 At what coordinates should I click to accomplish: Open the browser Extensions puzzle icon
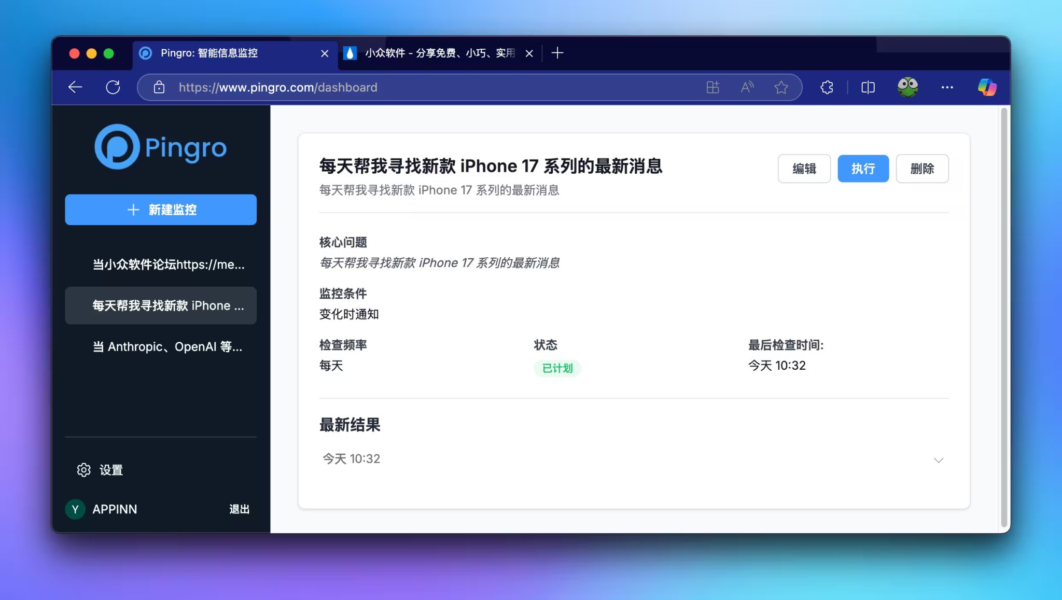tap(826, 87)
